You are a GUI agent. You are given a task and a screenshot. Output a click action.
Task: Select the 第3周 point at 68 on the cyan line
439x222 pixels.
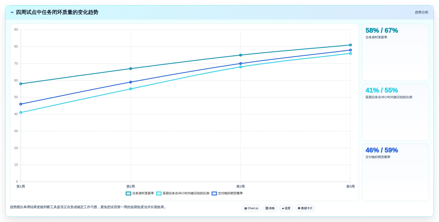point(240,67)
